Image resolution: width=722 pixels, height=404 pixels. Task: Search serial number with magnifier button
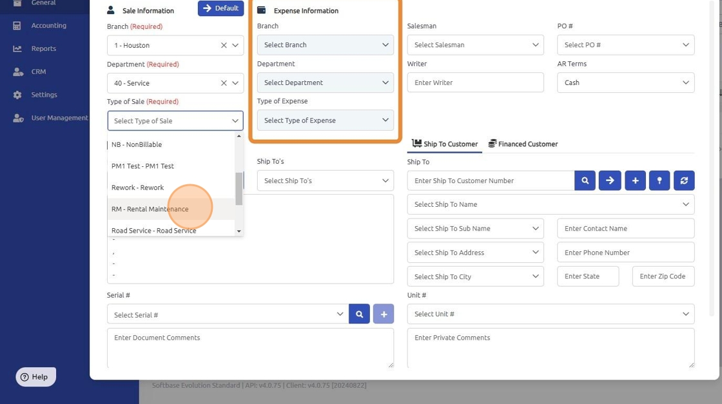(x=360, y=314)
